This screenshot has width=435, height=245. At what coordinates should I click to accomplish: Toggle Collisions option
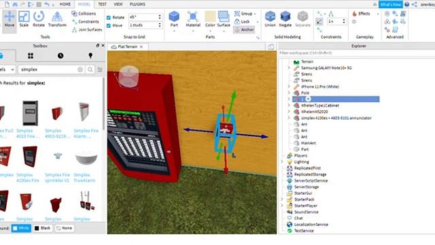click(x=84, y=14)
